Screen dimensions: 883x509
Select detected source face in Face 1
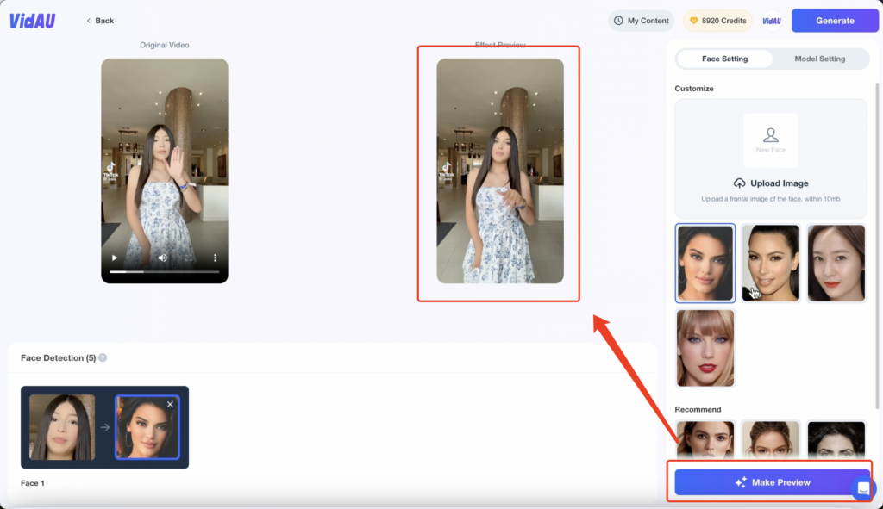coord(62,427)
